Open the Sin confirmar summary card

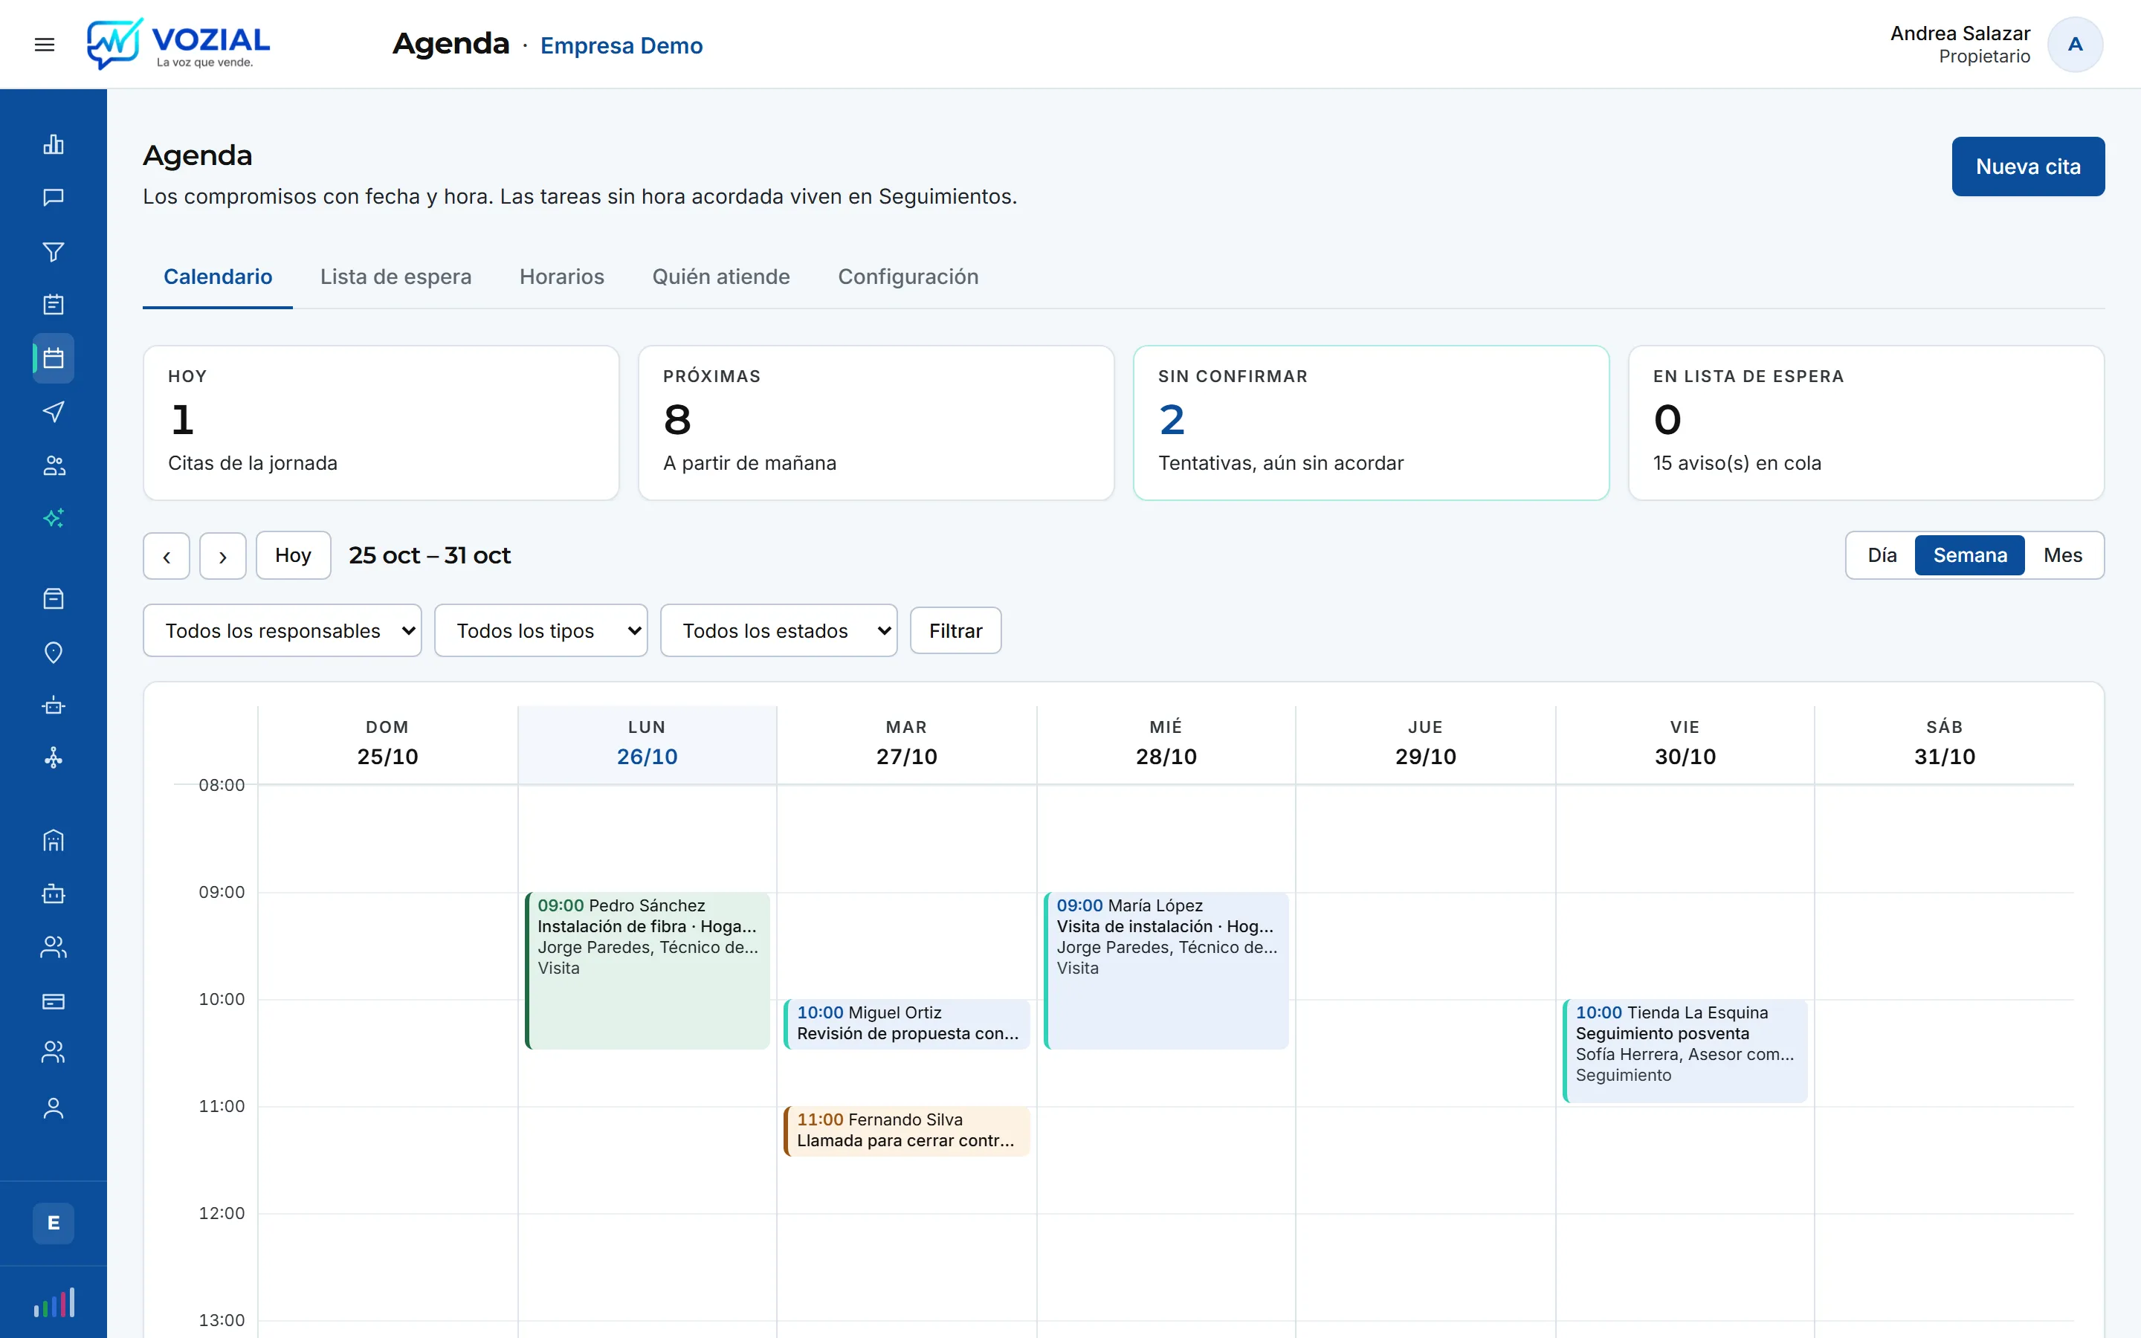coord(1370,423)
